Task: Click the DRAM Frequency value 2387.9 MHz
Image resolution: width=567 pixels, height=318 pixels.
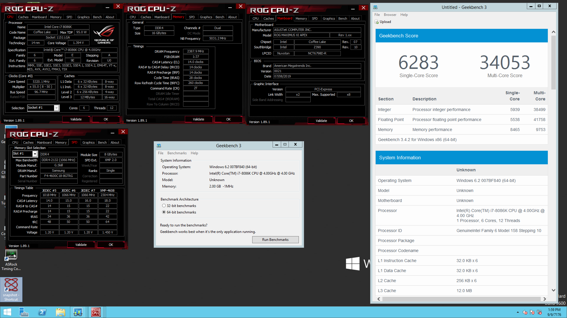Action: click(195, 51)
